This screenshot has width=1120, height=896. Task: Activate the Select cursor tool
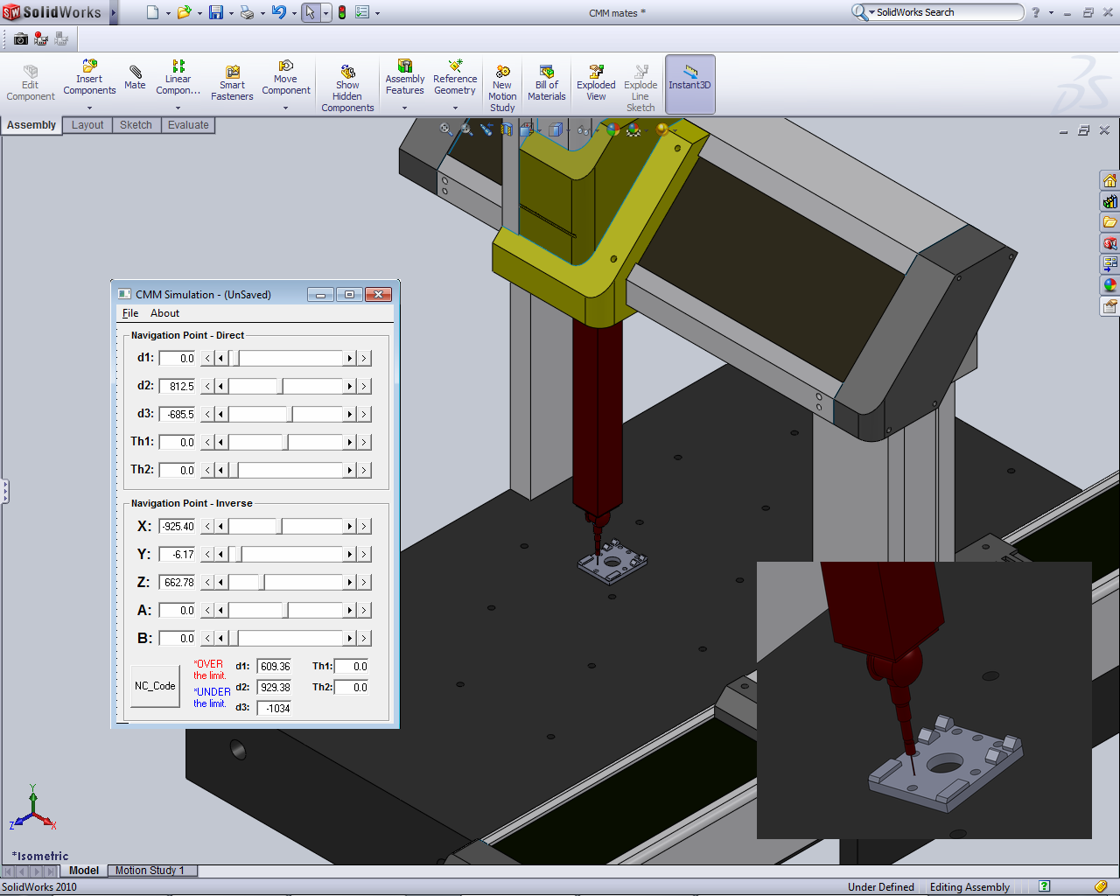(310, 12)
